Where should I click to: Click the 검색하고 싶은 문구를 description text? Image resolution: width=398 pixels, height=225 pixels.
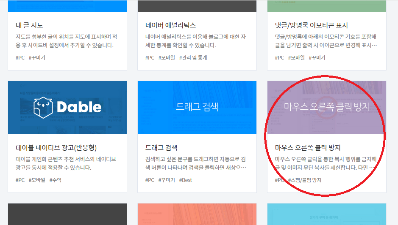coord(196,163)
